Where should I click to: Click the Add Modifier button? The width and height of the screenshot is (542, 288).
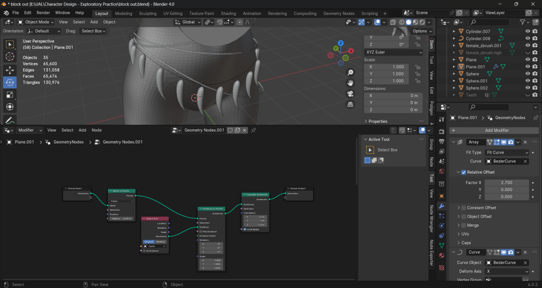pyautogui.click(x=494, y=130)
